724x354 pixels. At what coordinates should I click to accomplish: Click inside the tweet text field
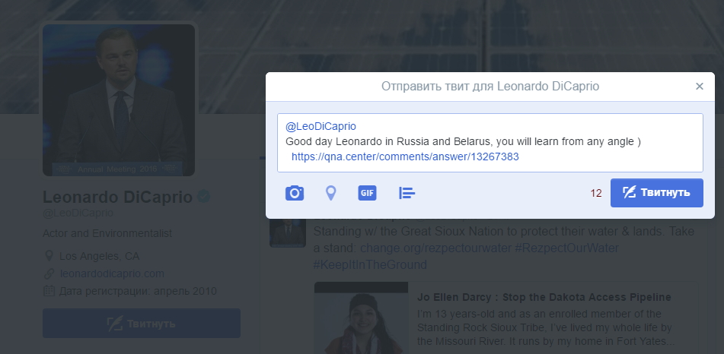coord(490,143)
